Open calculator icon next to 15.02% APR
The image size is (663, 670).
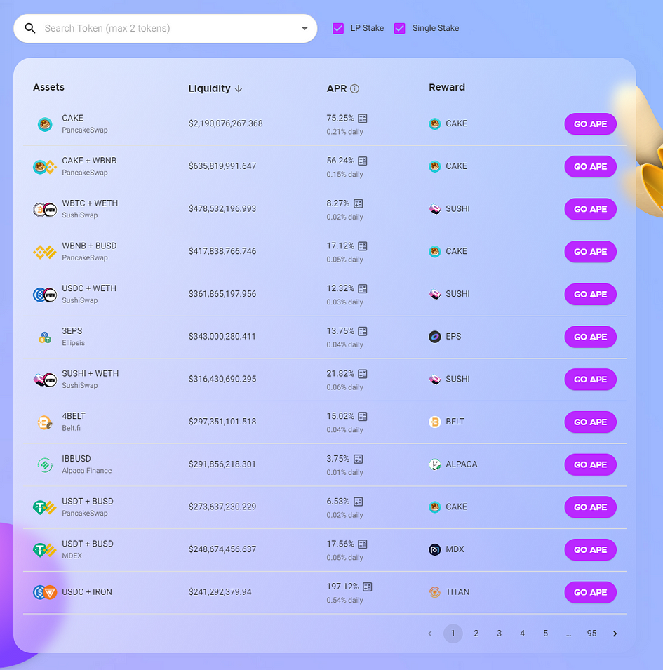coord(363,416)
